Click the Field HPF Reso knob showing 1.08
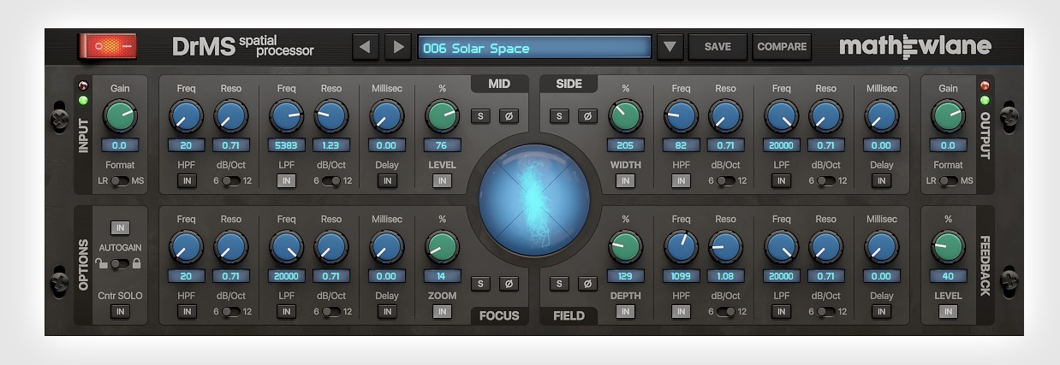The height and width of the screenshot is (365, 1060). tap(725, 248)
